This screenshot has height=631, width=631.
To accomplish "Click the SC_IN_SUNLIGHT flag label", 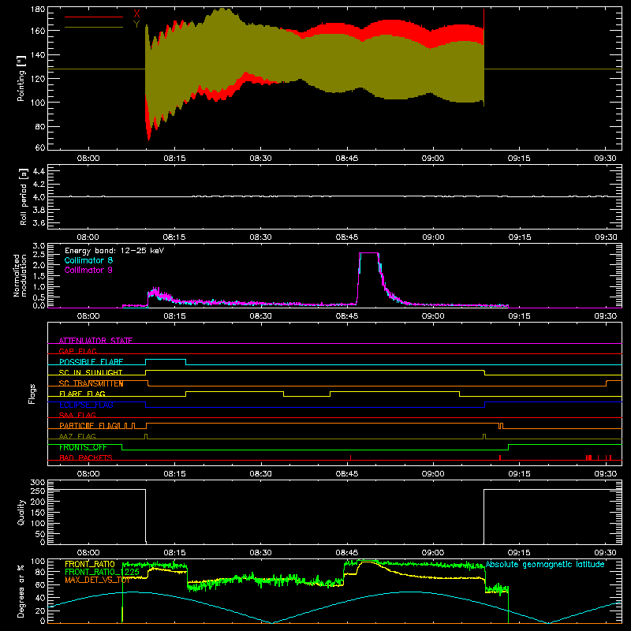I will (x=91, y=372).
